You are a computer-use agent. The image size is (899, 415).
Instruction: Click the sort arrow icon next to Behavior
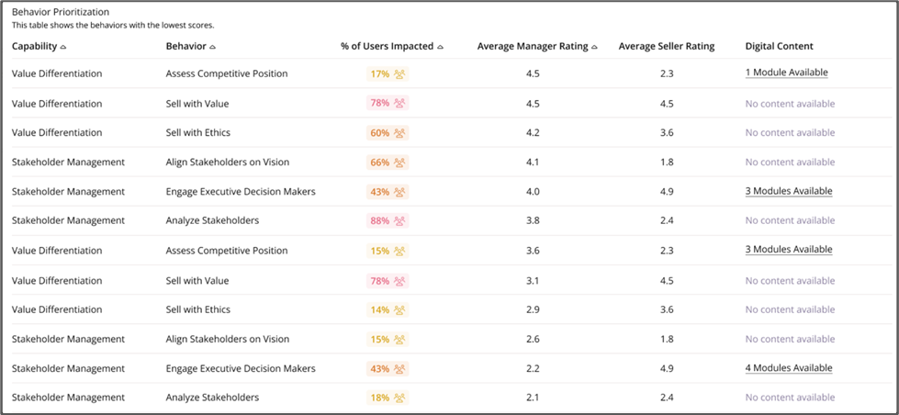(x=213, y=47)
